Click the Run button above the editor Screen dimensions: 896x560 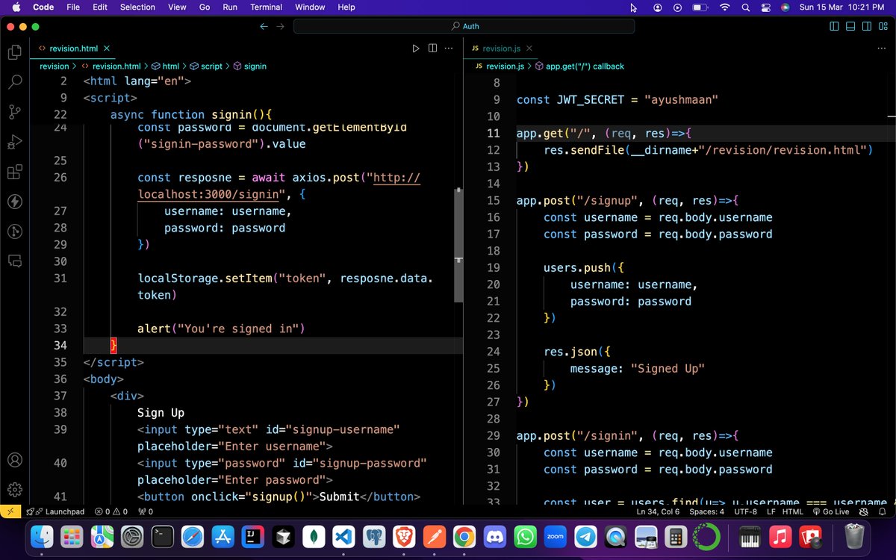416,48
